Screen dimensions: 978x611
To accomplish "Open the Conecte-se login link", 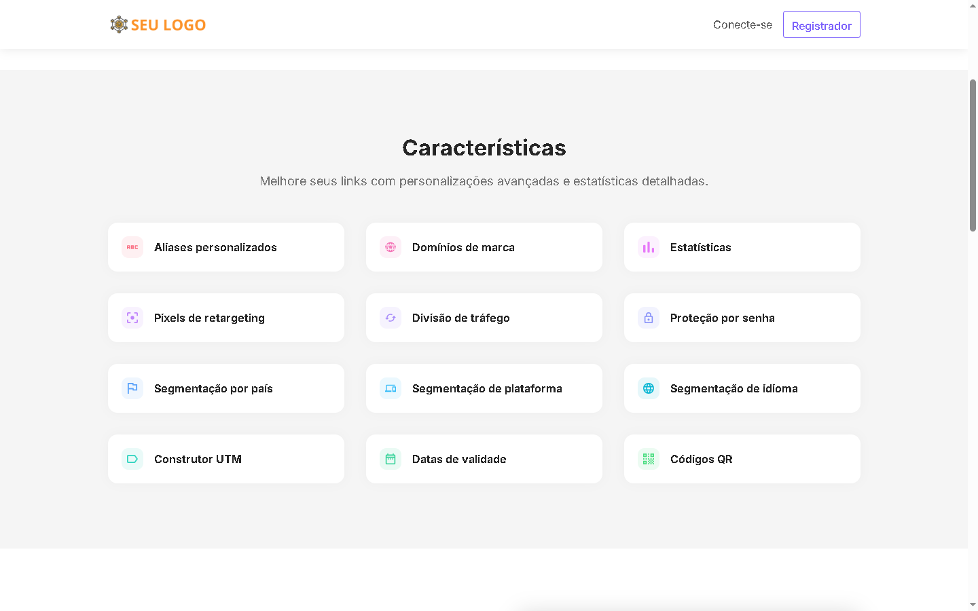I will [742, 25].
